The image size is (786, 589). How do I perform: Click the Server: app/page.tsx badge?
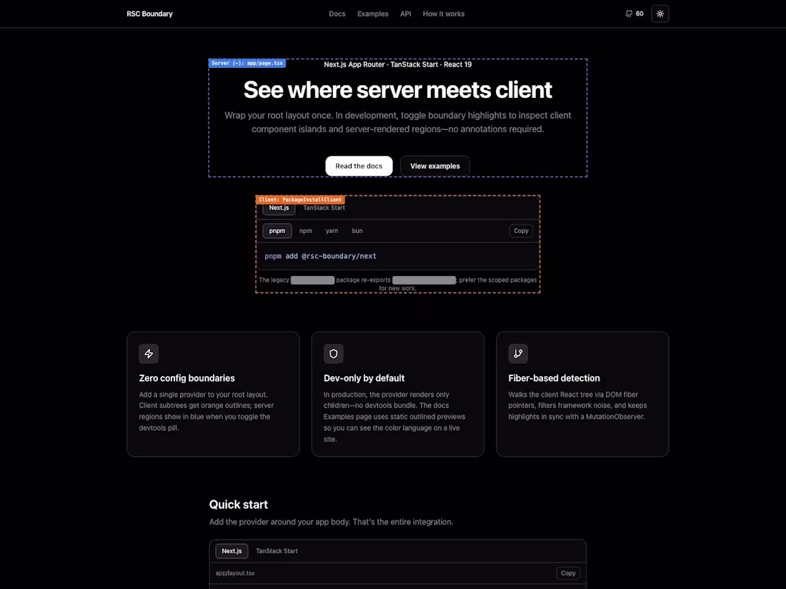(x=247, y=63)
